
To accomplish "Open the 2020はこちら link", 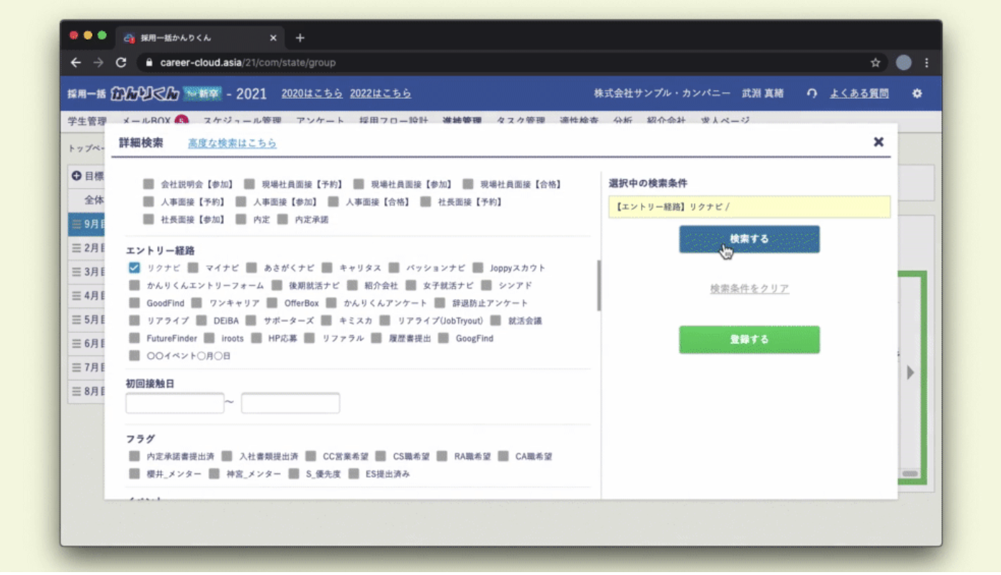I will pos(312,94).
